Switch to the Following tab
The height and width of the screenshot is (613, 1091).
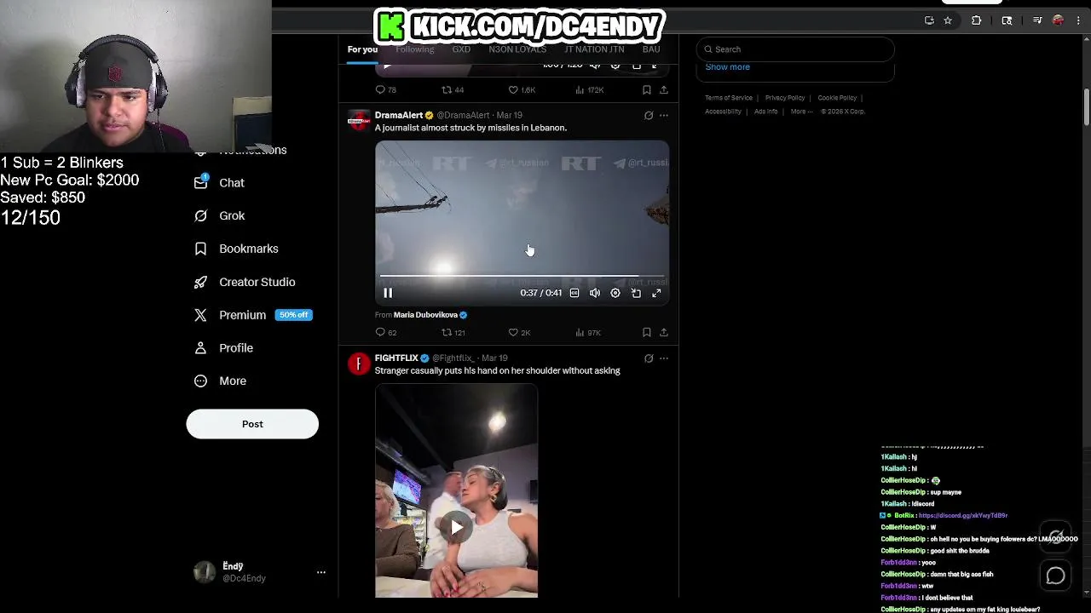pyautogui.click(x=415, y=49)
